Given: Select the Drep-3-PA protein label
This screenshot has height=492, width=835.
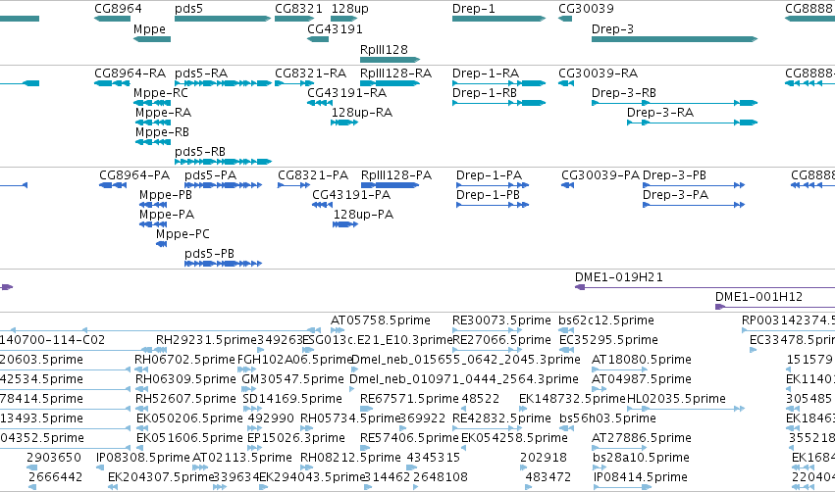Looking at the screenshot, I should 675,195.
